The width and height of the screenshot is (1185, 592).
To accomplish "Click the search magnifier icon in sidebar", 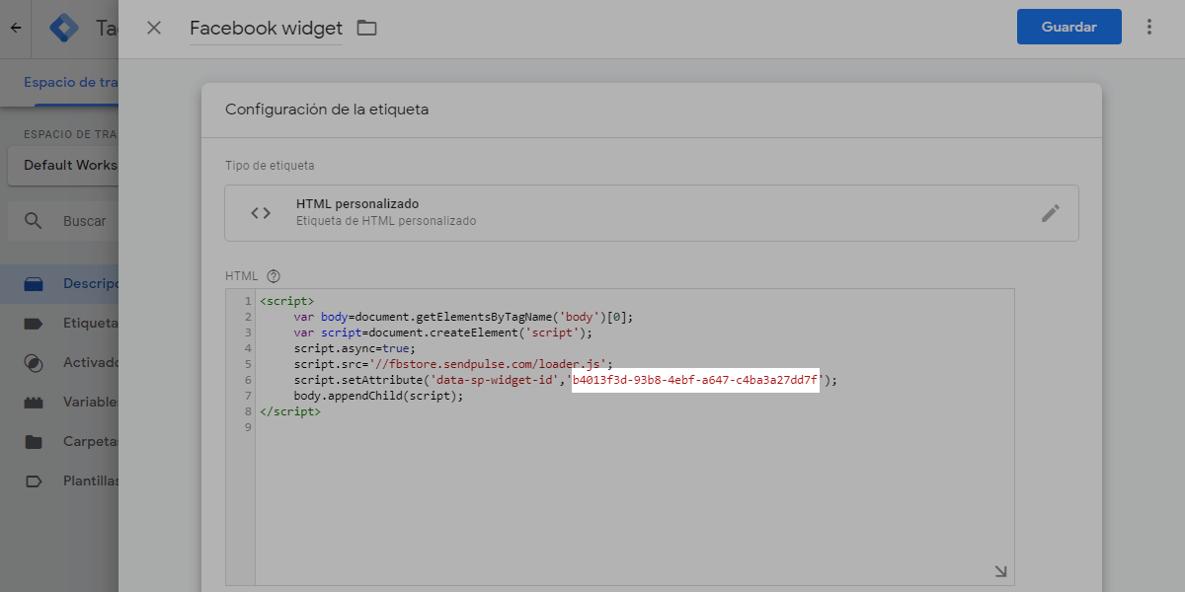I will 34,221.
